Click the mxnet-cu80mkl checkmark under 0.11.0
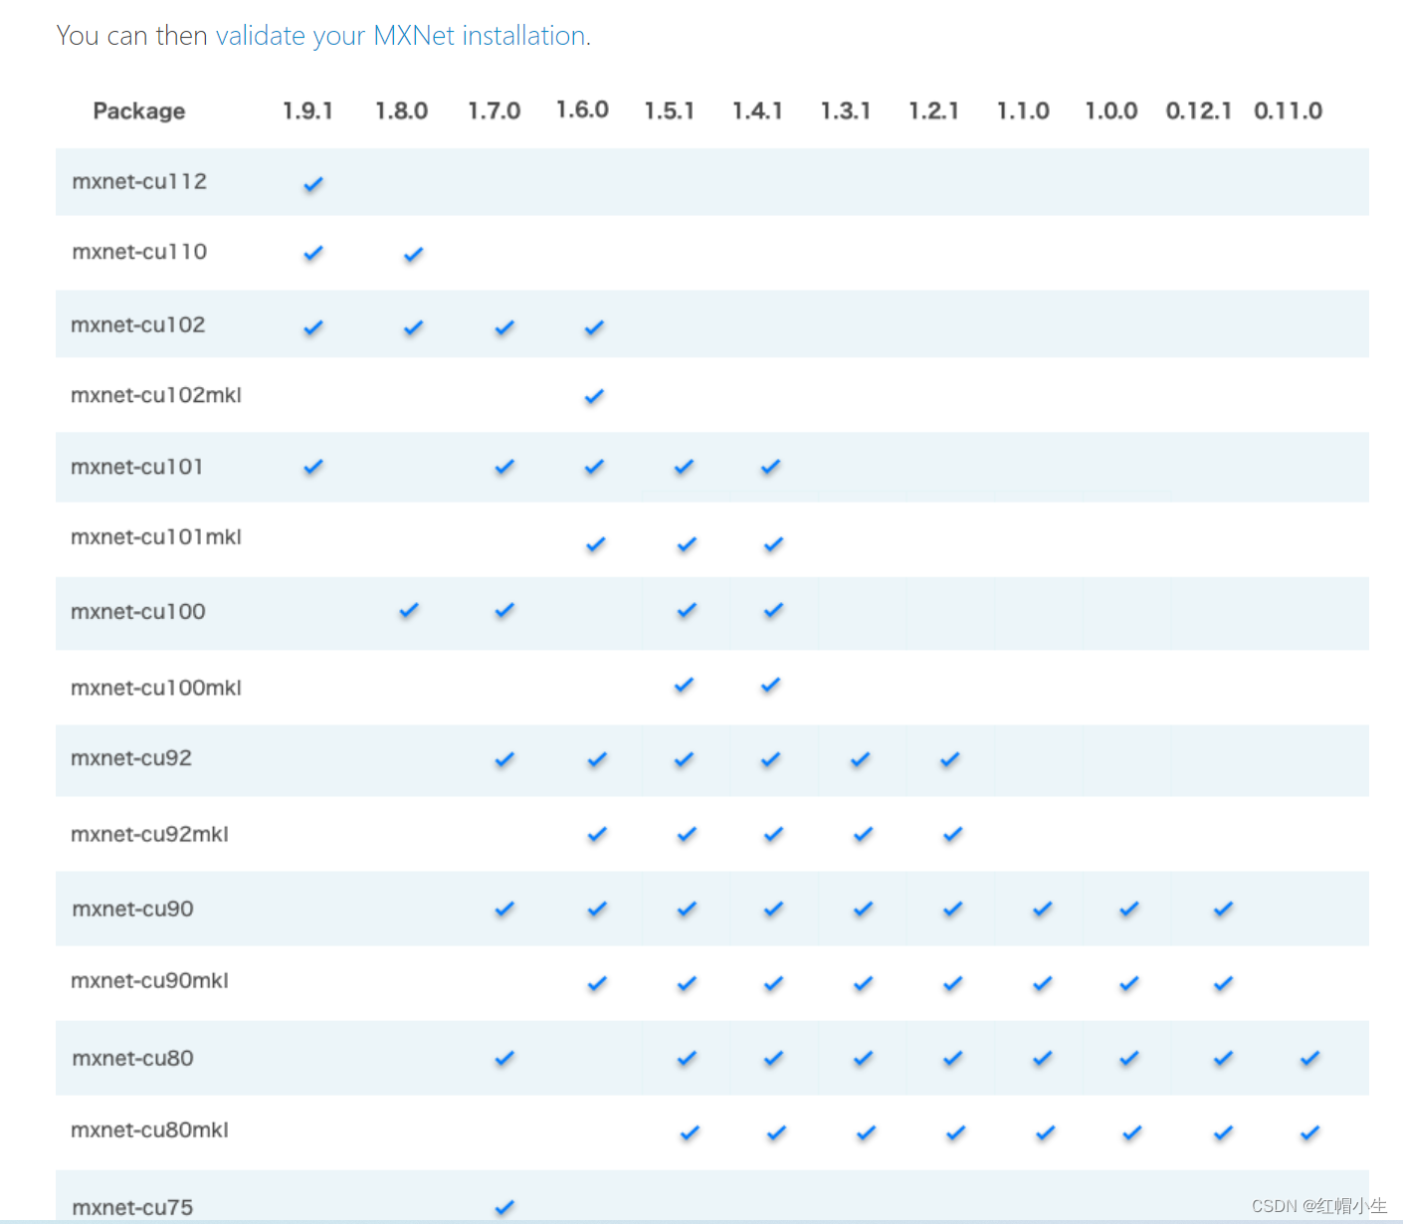The width and height of the screenshot is (1403, 1224). pos(1310,1133)
